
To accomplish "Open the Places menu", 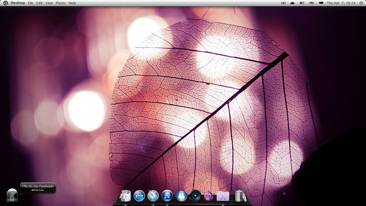I will pos(61,3).
